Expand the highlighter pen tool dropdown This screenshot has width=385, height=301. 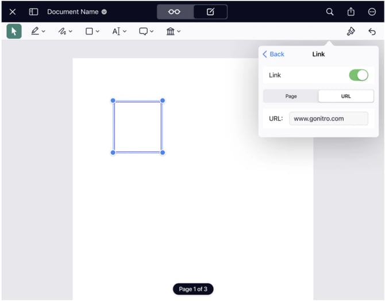[38, 32]
